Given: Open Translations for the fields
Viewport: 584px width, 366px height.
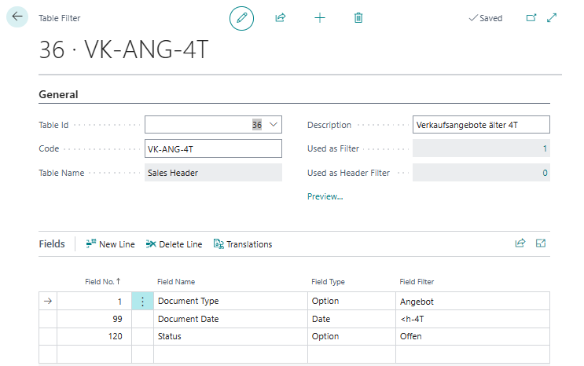Looking at the screenshot, I should (x=243, y=244).
